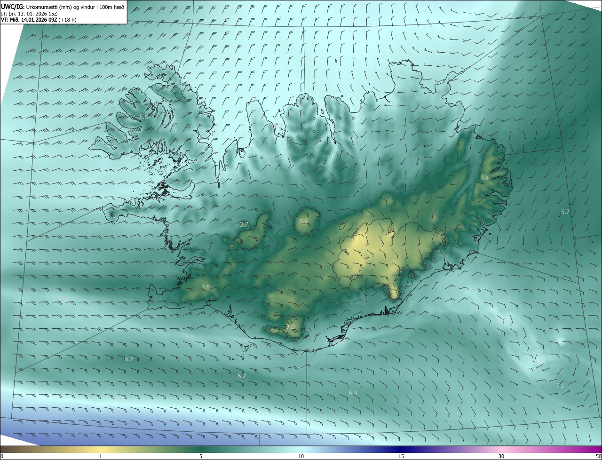Click the 2.9 value label on the glacier
602x460 pixels.
tap(303, 221)
